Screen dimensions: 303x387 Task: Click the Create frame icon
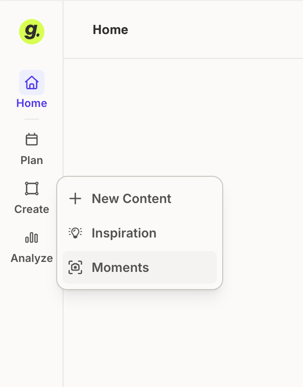(x=32, y=189)
